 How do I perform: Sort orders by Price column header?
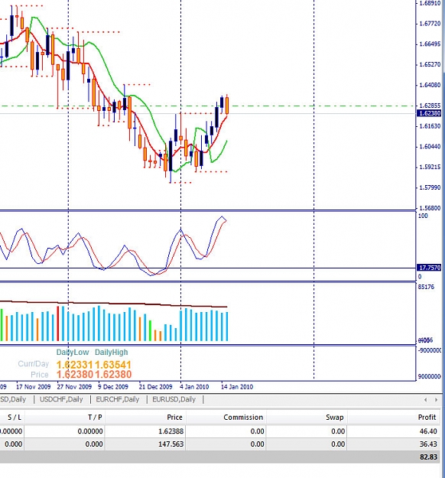(x=174, y=418)
